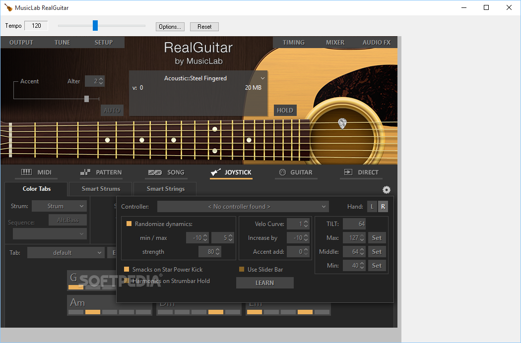Open the TUNE tab
This screenshot has height=343, width=521.
point(63,43)
